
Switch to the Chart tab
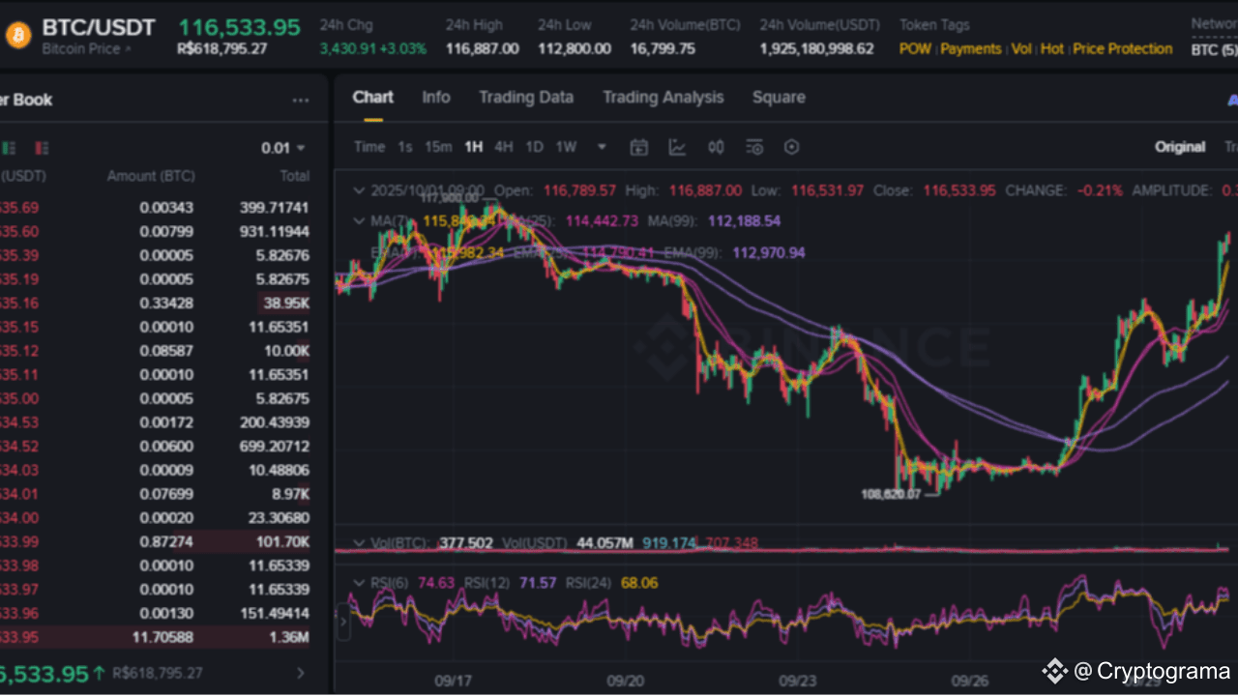[373, 98]
